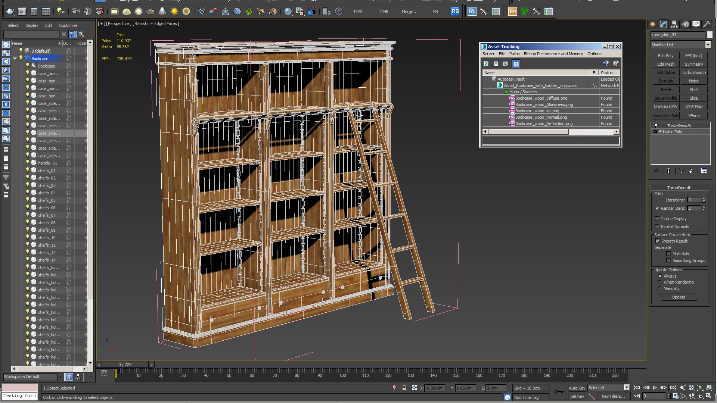
Task: Click the RB blue toolbar icon
Action: pos(455,12)
